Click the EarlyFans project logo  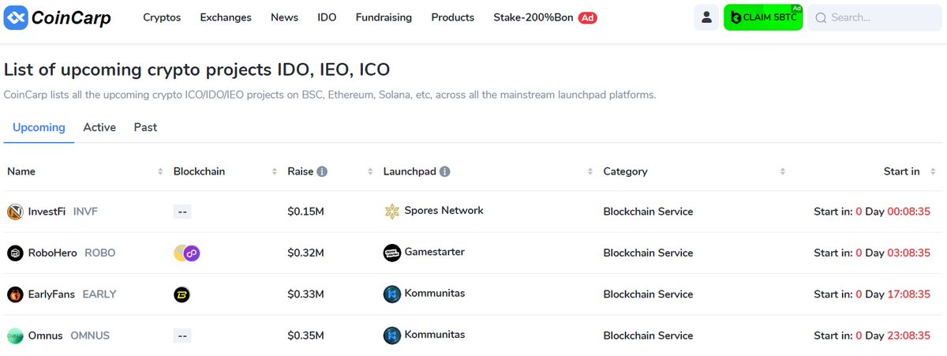coord(15,294)
